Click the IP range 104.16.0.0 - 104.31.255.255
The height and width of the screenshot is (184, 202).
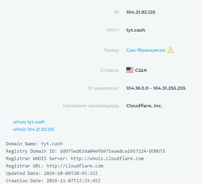(x=156, y=88)
